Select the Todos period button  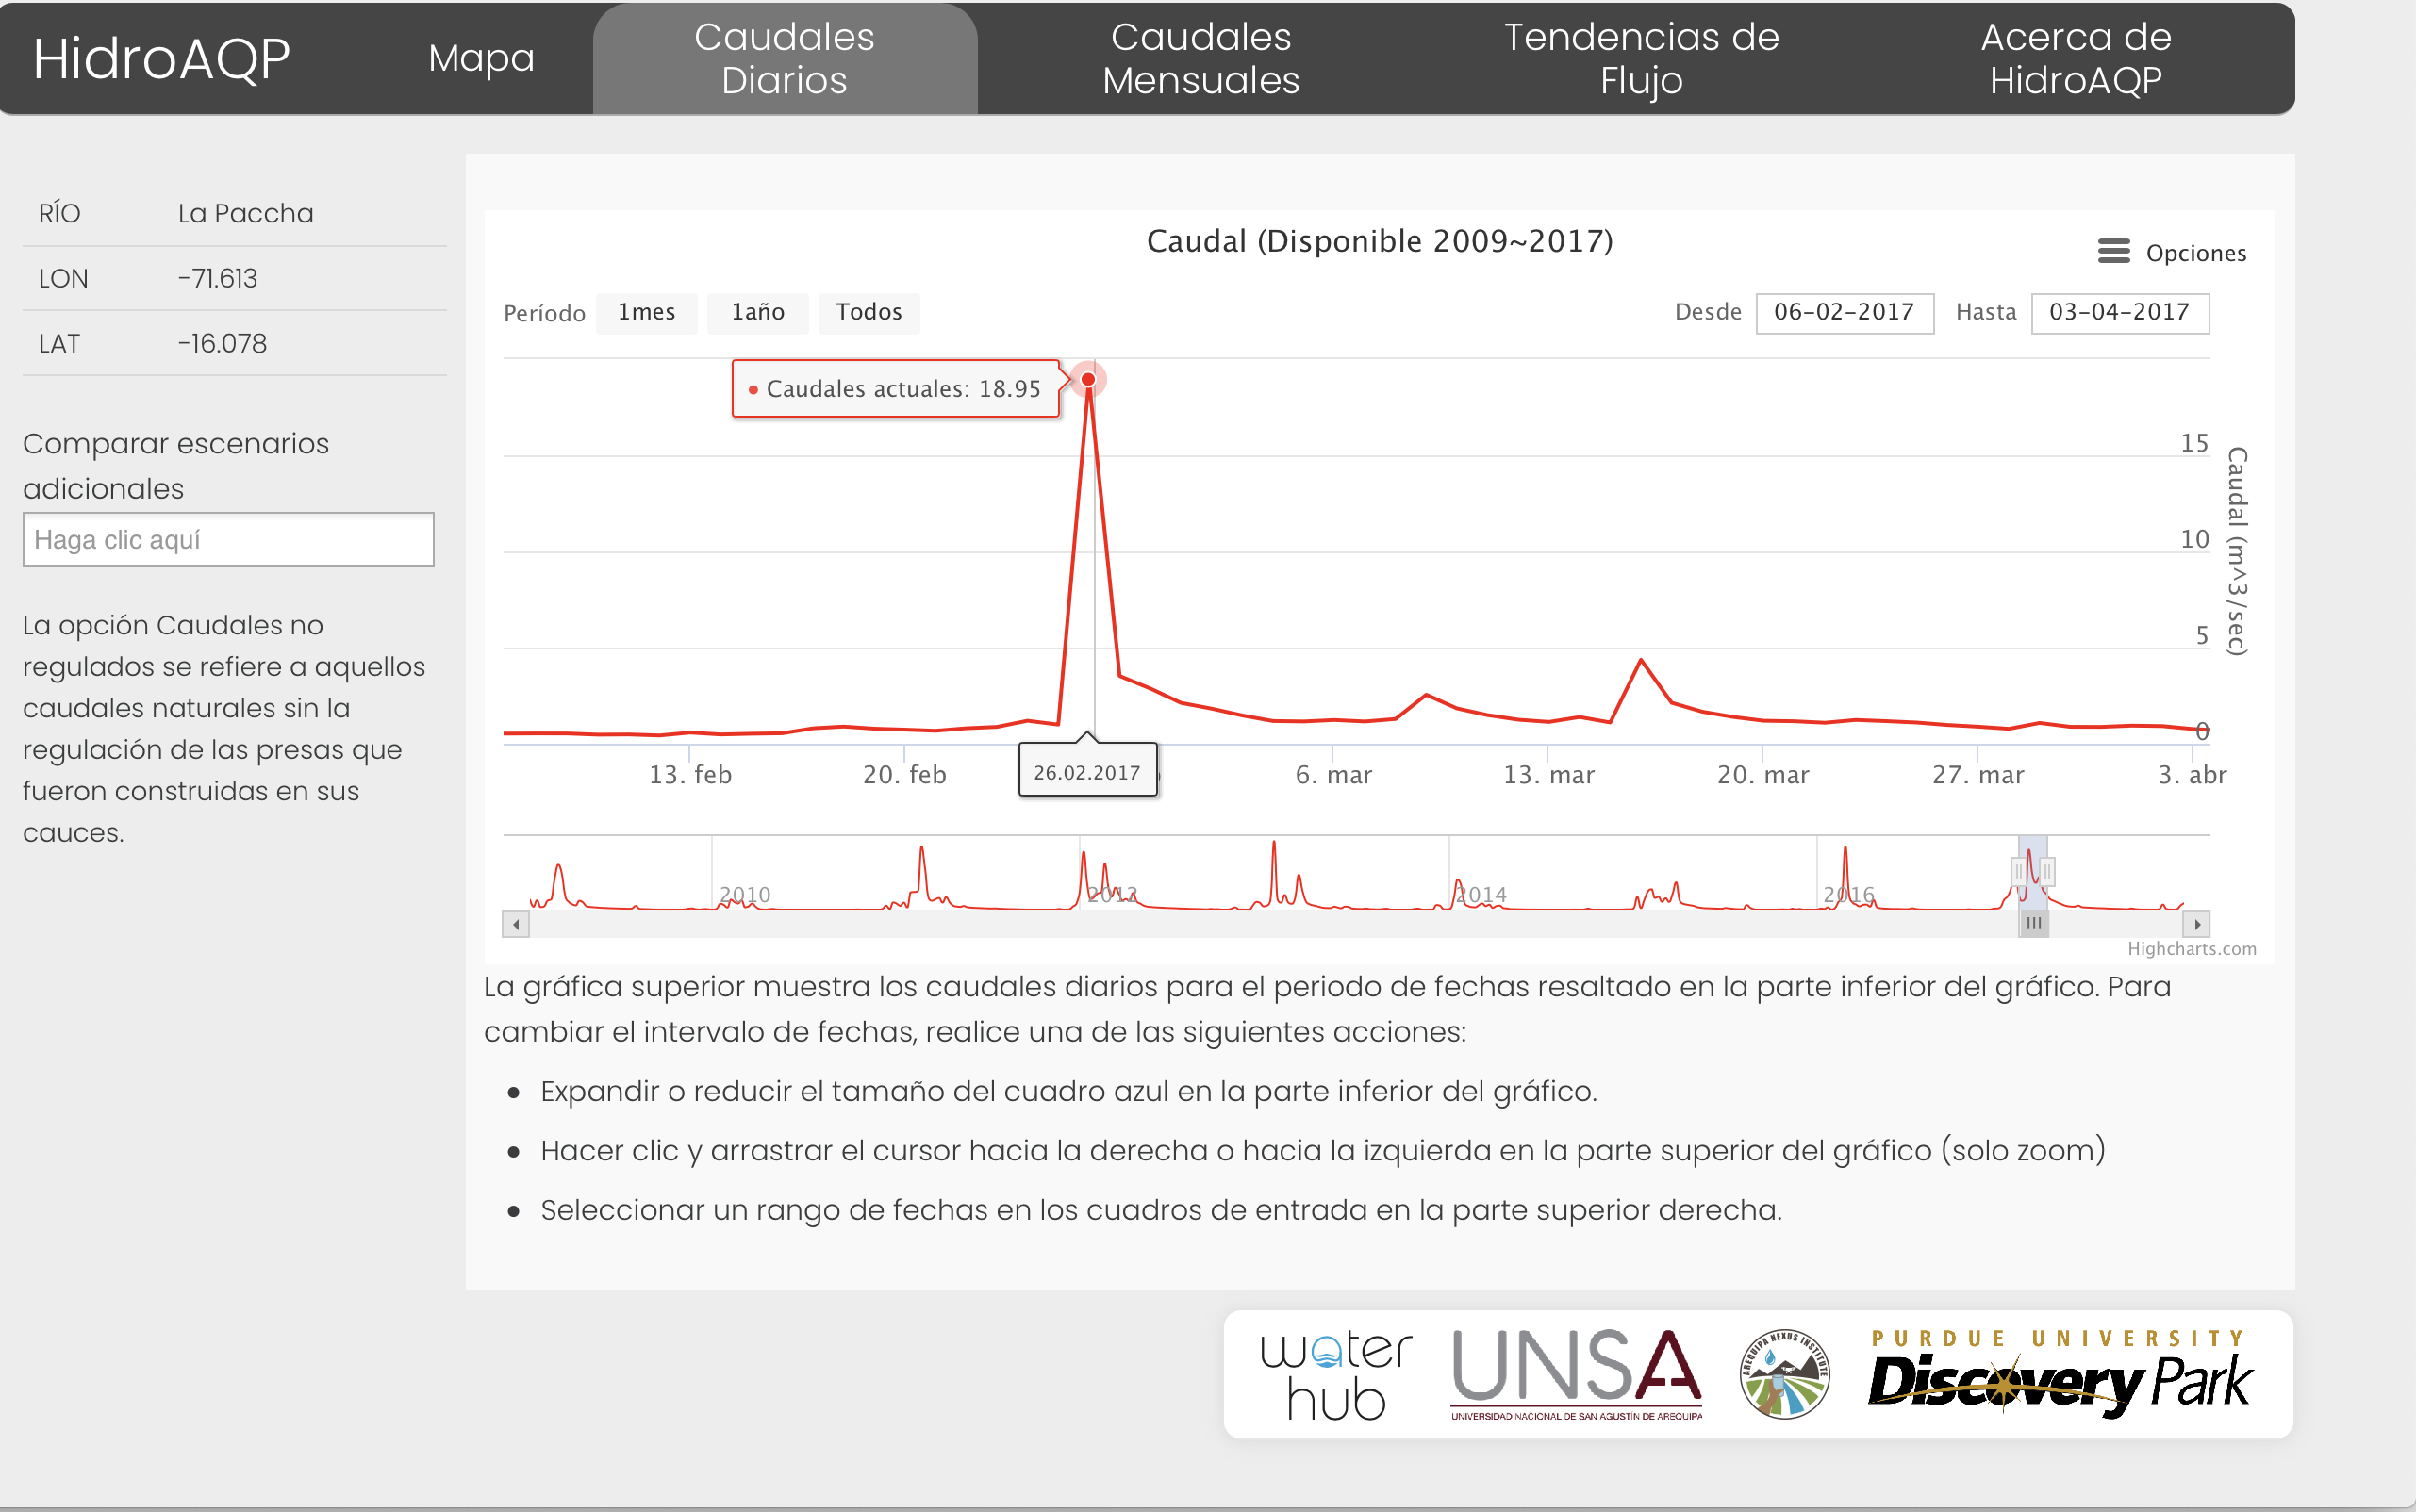tap(869, 312)
